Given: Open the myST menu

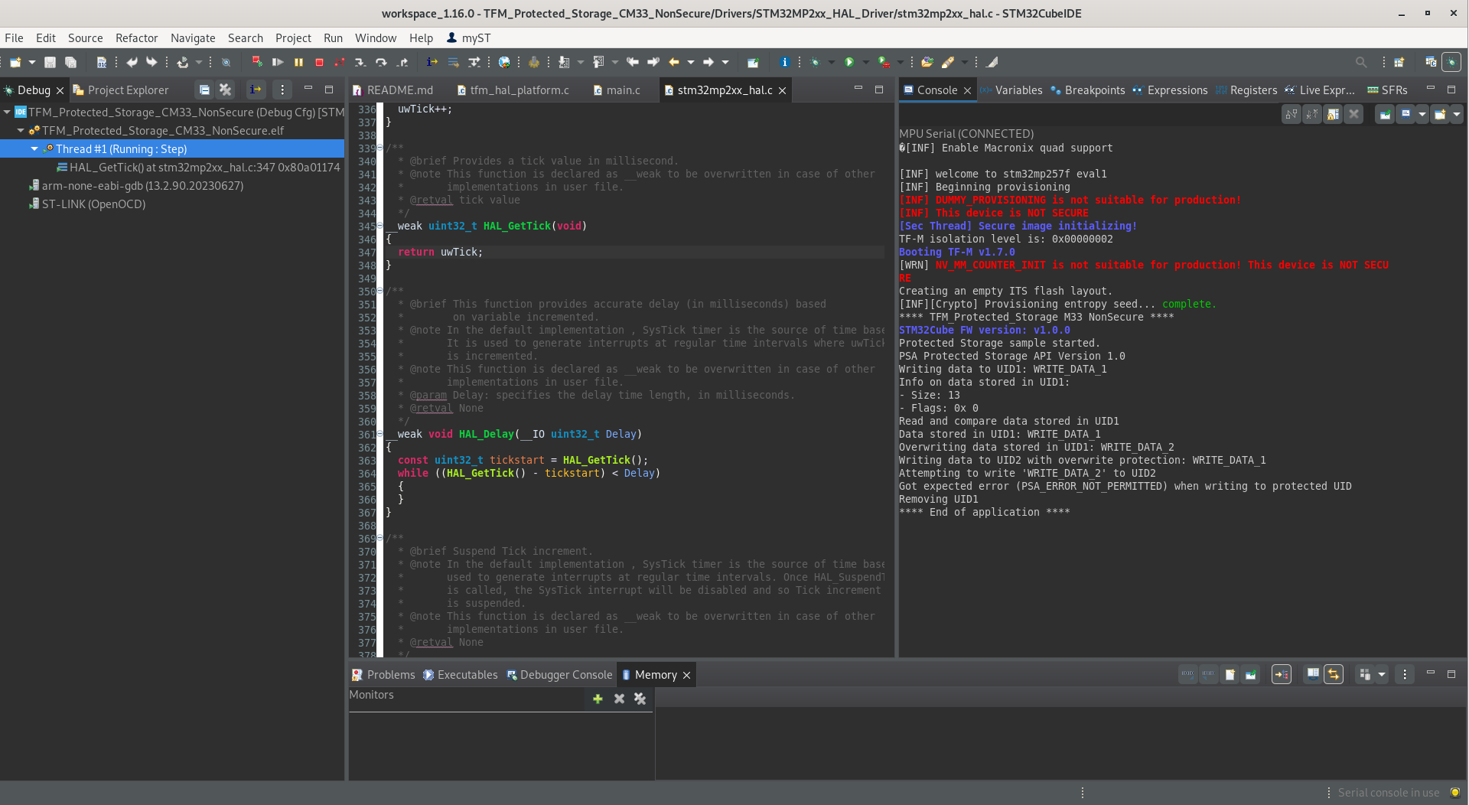Looking at the screenshot, I should (468, 37).
